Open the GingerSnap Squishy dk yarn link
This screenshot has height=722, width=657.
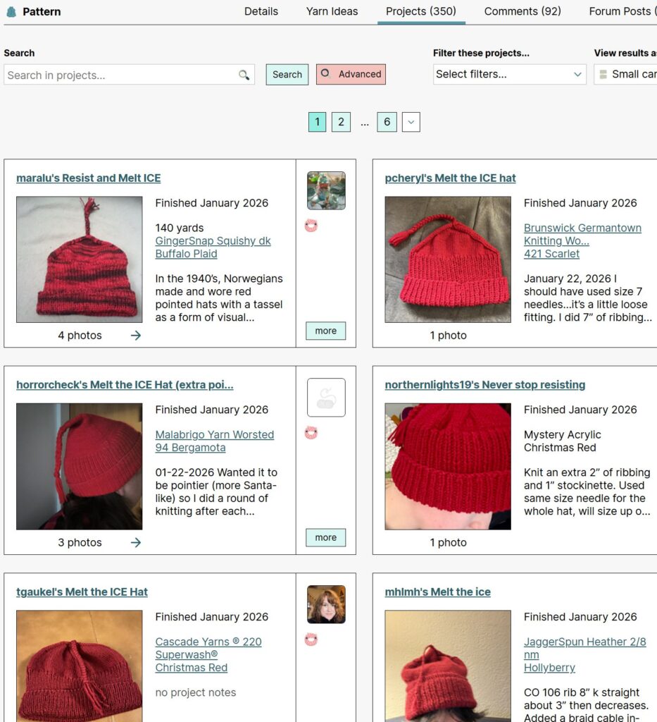213,241
